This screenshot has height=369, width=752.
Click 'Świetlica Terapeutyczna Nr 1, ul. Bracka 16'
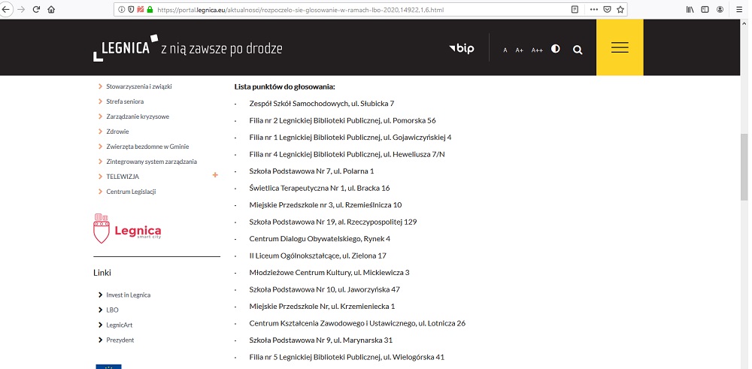[x=320, y=188]
